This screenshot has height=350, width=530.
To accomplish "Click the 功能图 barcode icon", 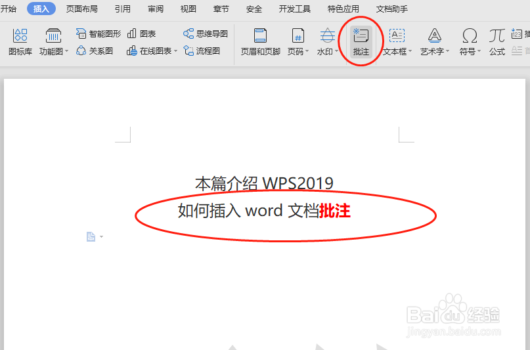I will tap(53, 35).
